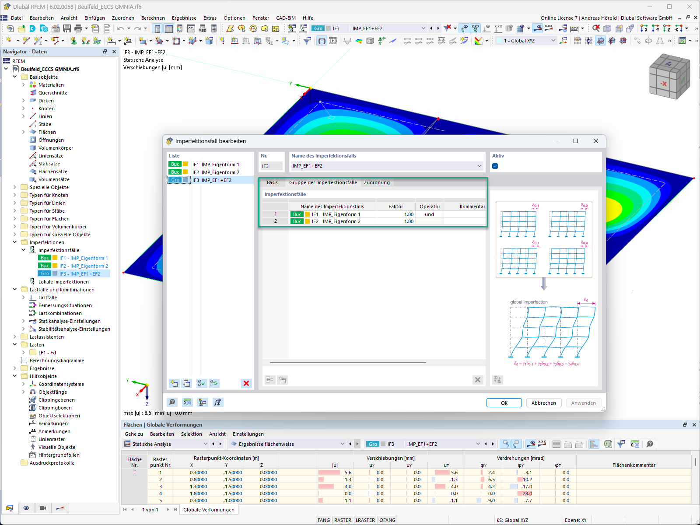Click the view in Z direction icon
Screen dimensions: 700x525
click(667, 28)
